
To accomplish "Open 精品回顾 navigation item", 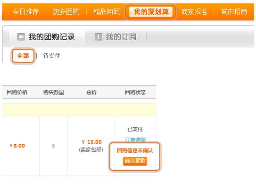I will click(107, 12).
